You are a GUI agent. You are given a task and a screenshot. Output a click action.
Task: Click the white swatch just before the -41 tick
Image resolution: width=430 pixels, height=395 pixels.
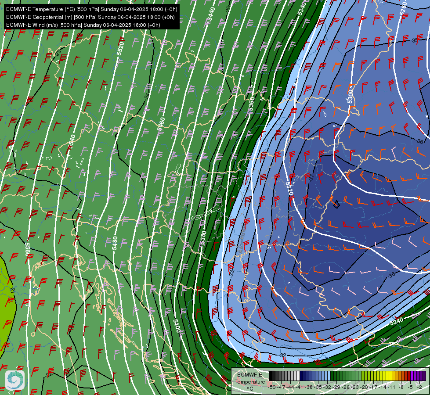click(298, 376)
